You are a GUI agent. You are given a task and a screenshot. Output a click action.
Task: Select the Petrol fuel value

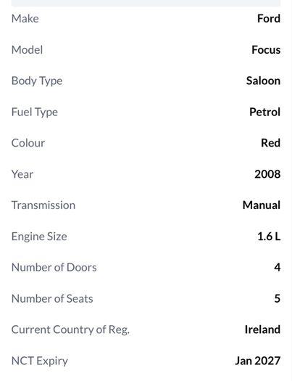coord(265,112)
